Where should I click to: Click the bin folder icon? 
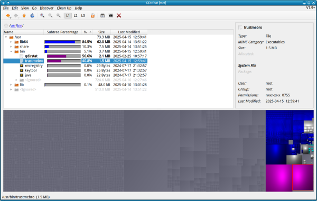point(16,51)
